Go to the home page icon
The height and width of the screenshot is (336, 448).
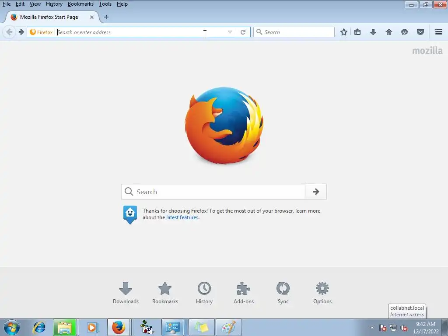tap(389, 32)
